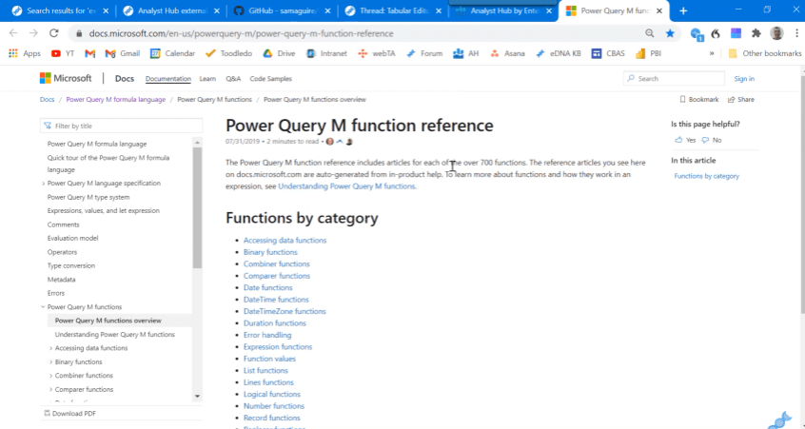This screenshot has width=805, height=429.
Task: Click the browser address bar URL
Action: pyautogui.click(x=242, y=33)
